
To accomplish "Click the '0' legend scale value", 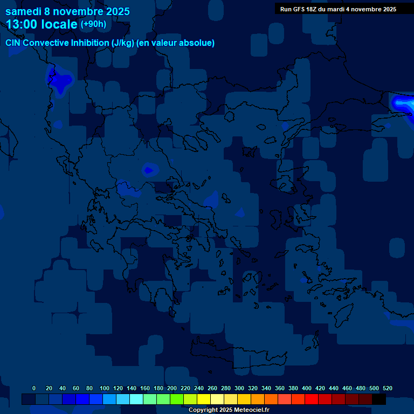I will pos(34,388).
